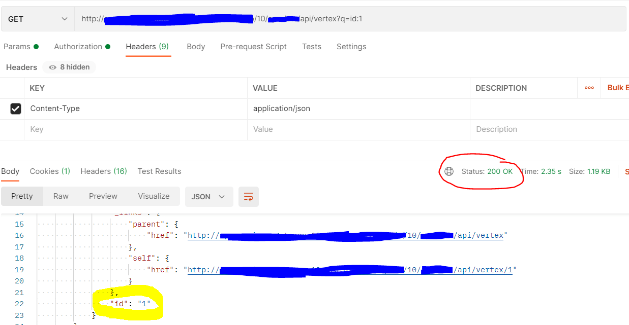Toggle text wrapping in the response viewer
The width and height of the screenshot is (629, 325).
coord(248,196)
